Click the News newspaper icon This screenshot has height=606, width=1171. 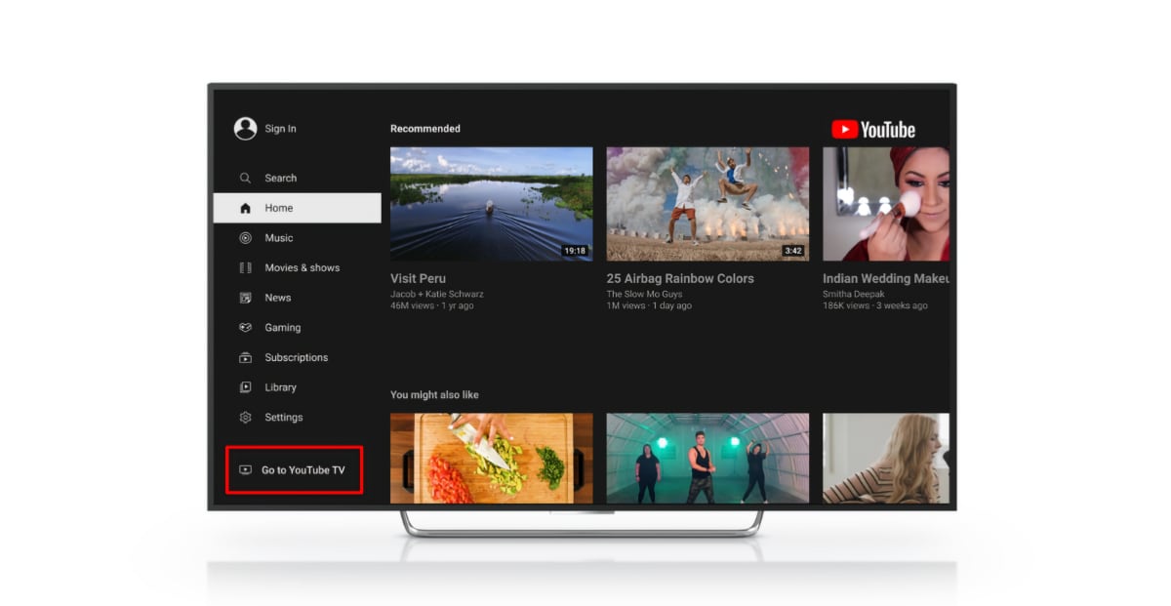click(x=245, y=298)
